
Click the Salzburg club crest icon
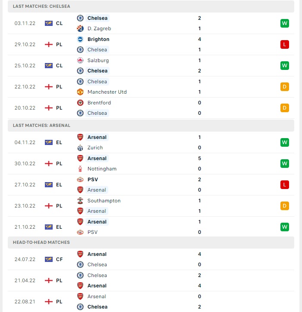pyautogui.click(x=80, y=60)
